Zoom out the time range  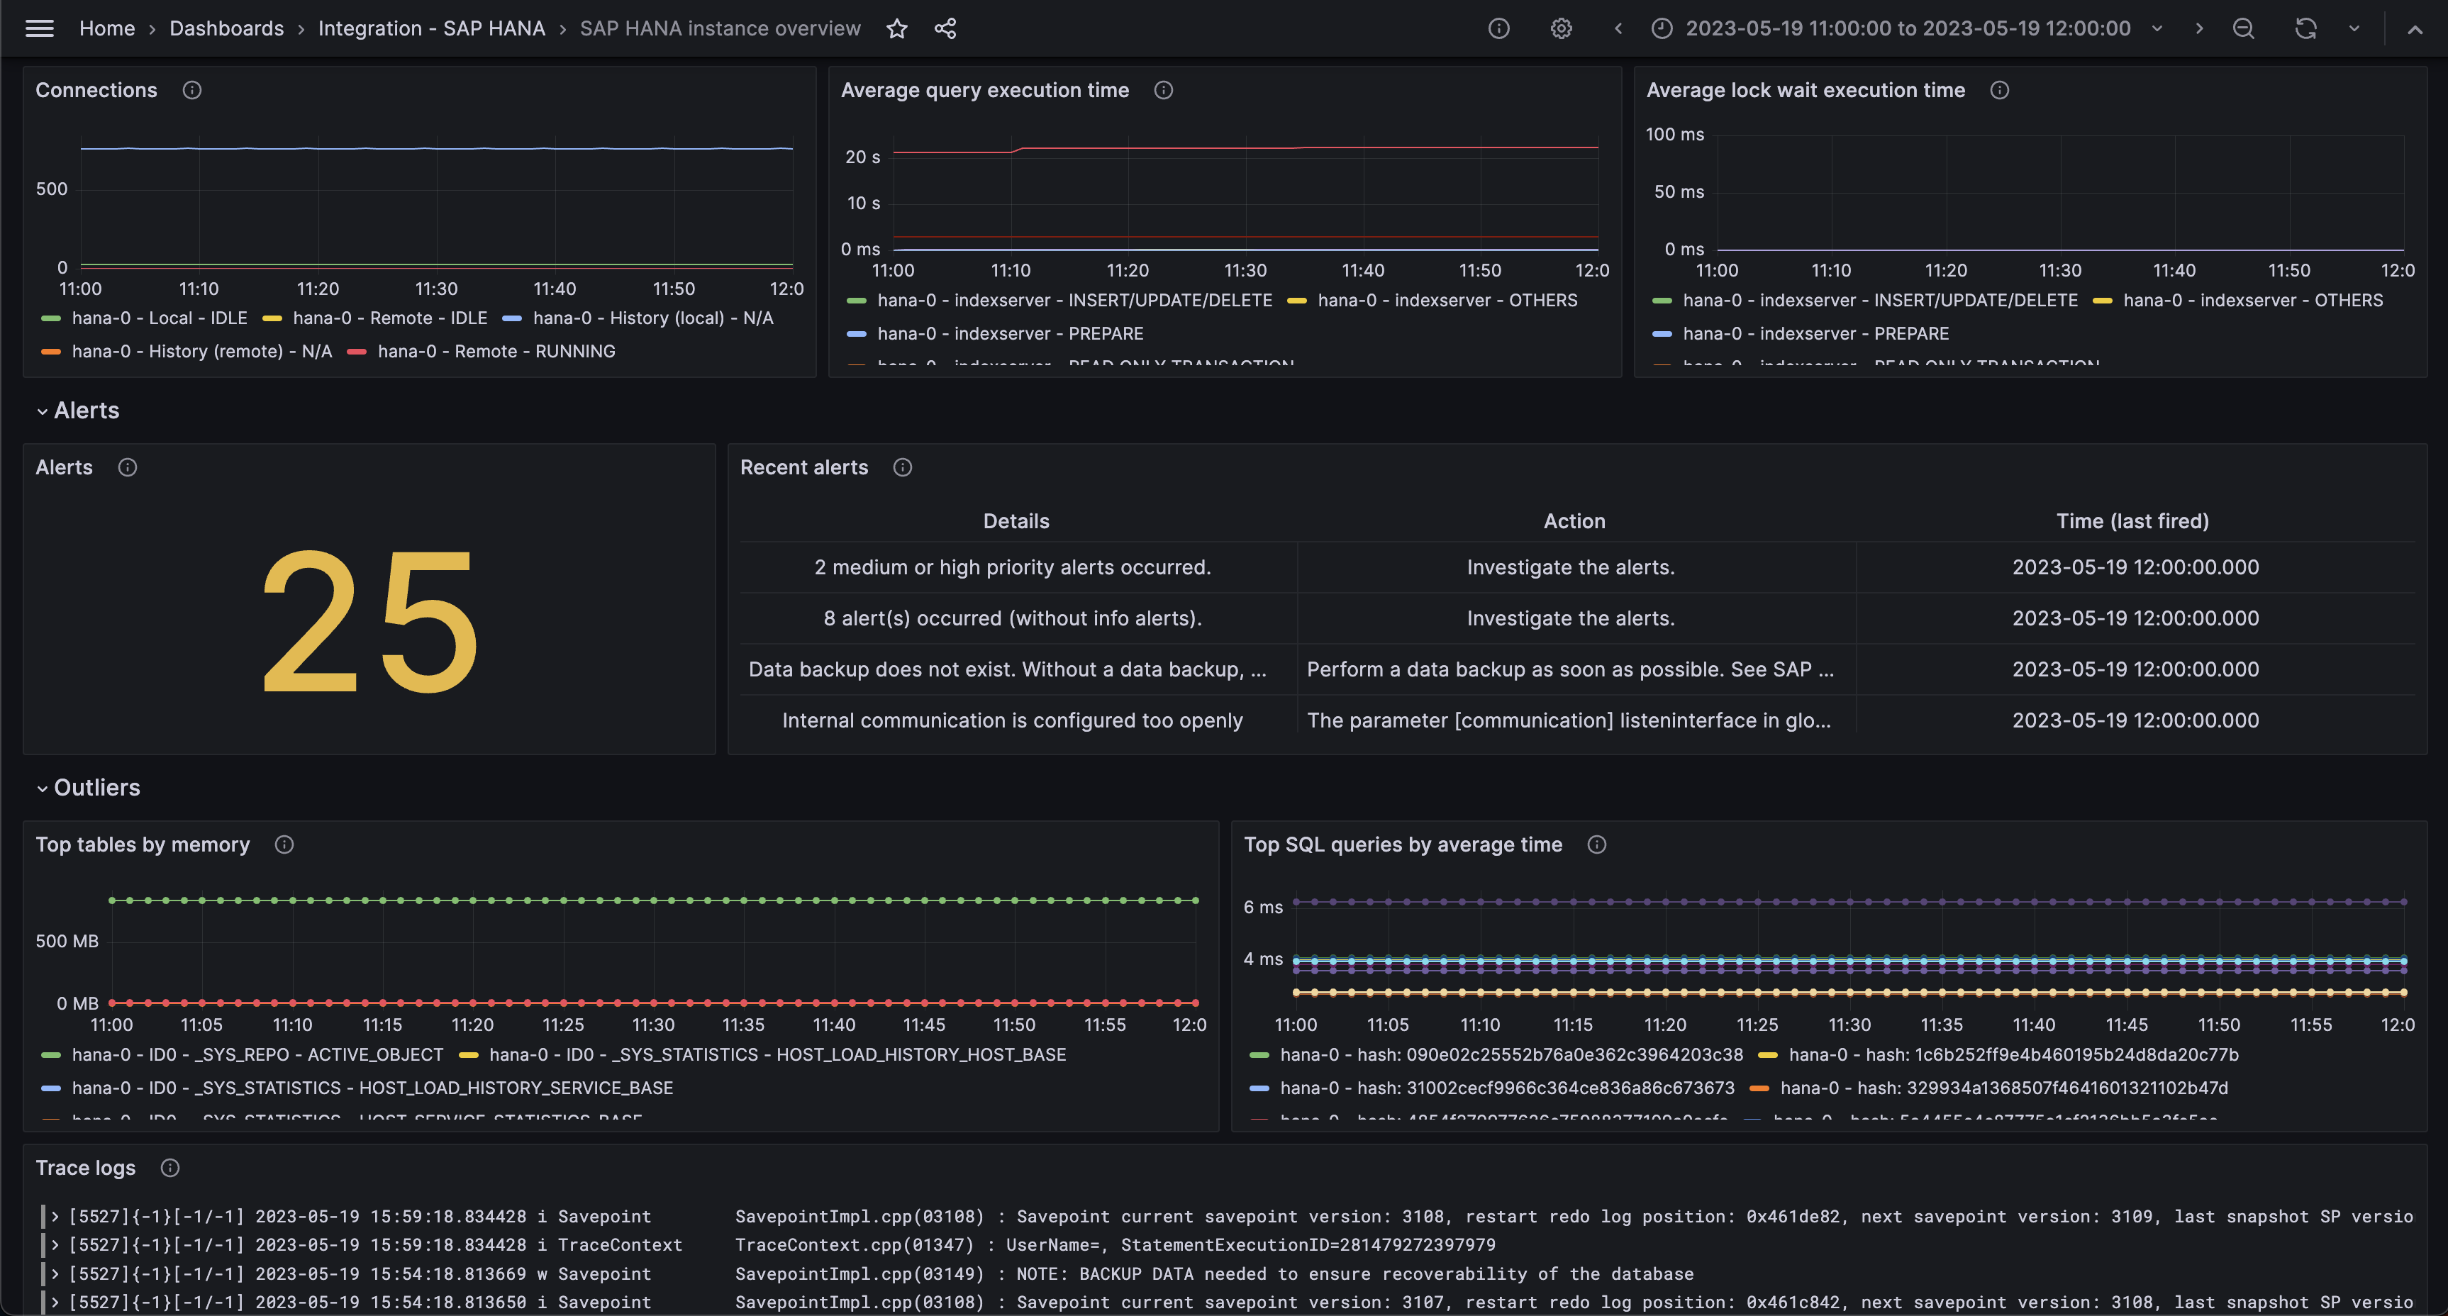pos(2243,28)
